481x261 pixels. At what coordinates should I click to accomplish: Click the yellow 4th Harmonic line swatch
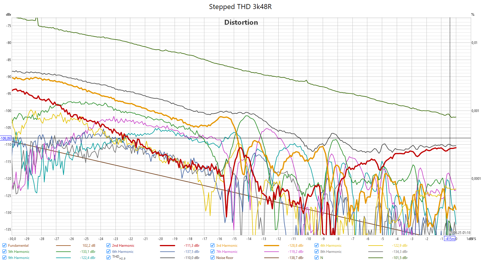coord(375,246)
